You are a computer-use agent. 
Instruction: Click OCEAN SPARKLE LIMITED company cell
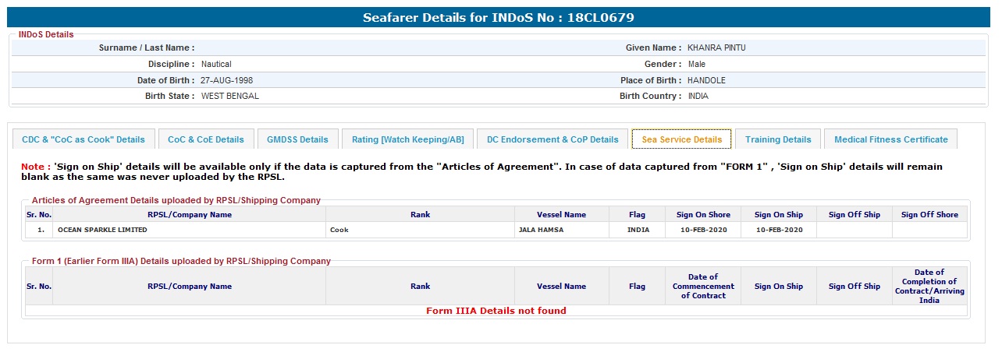(102, 231)
